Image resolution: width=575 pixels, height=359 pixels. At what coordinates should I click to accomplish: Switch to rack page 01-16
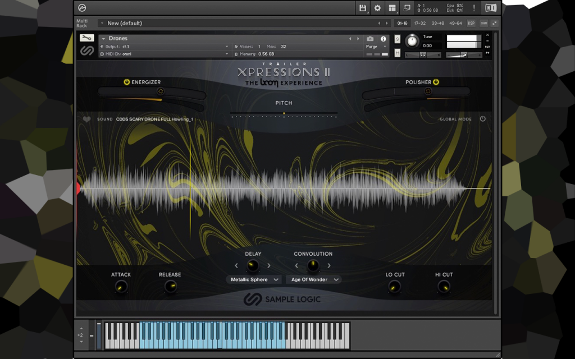402,23
